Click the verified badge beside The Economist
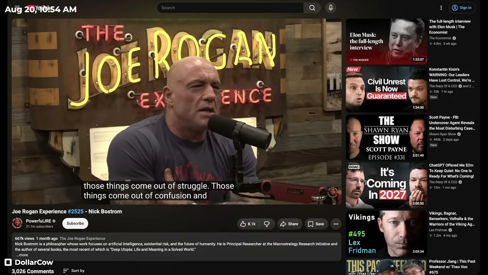The width and height of the screenshot is (488, 275). pyautogui.click(x=454, y=38)
